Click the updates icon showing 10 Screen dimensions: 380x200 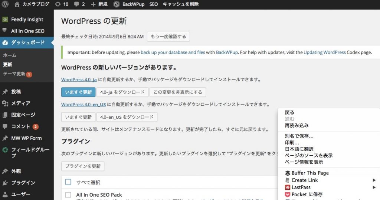pos(58,4)
